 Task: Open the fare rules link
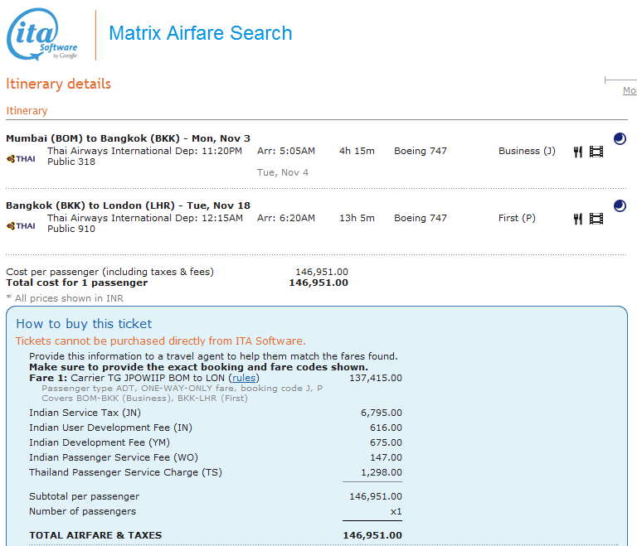tap(244, 378)
